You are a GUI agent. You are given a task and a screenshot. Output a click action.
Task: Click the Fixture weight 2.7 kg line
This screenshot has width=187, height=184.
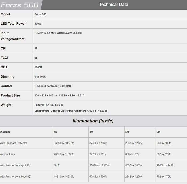pos(49,105)
